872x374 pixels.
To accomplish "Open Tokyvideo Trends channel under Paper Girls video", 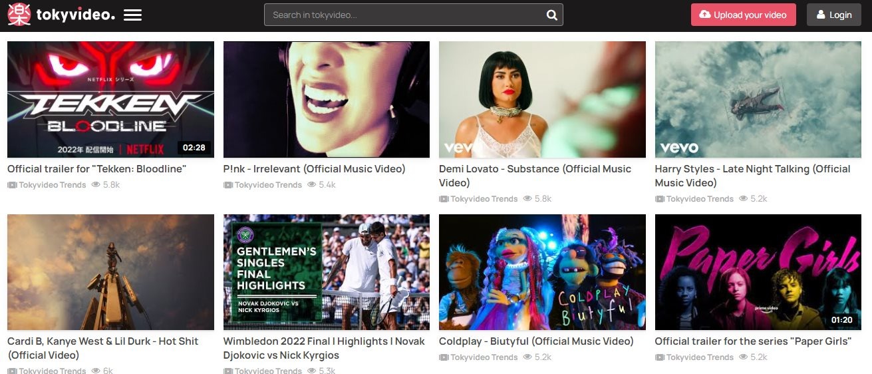I will coord(700,357).
